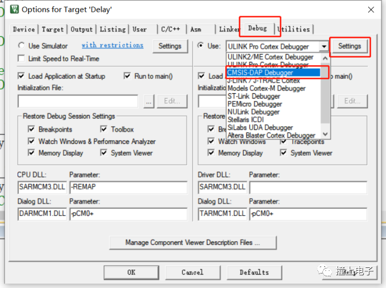Click Driver DLL SARMCM3.DLL field
The width and height of the screenshot is (386, 288).
(223, 187)
